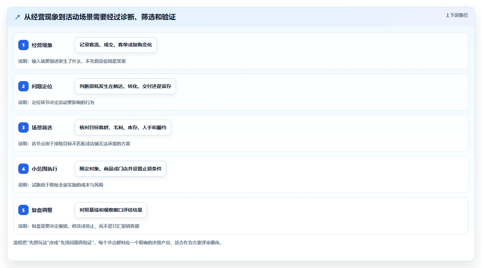Image resolution: width=482 pixels, height=268 pixels.
Task: Click the step 3 number badge
Action: pos(23,127)
